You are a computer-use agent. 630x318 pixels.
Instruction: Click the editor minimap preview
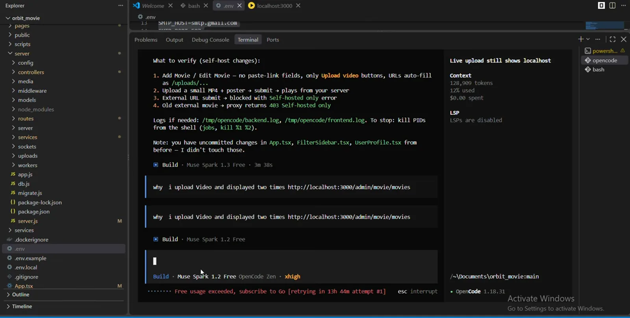point(604,26)
